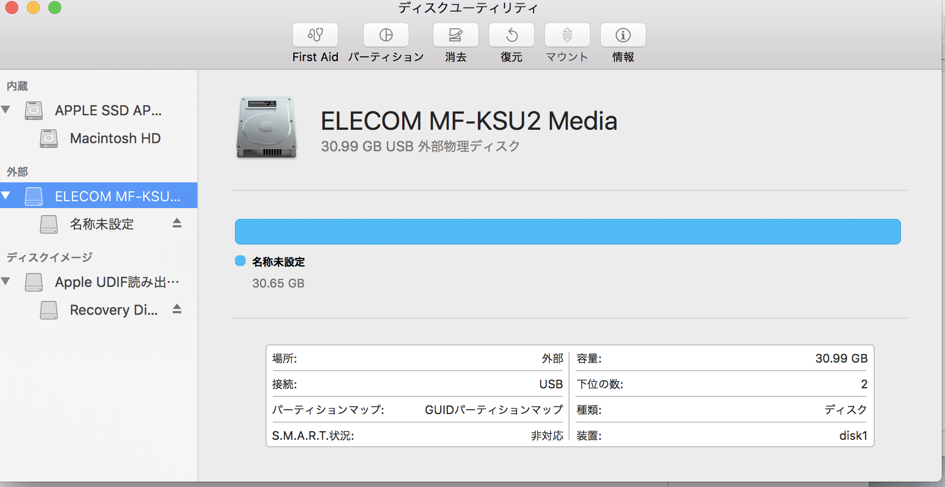
Task: Collapse the Apple UDIF disclosure triangle
Action: (6, 282)
